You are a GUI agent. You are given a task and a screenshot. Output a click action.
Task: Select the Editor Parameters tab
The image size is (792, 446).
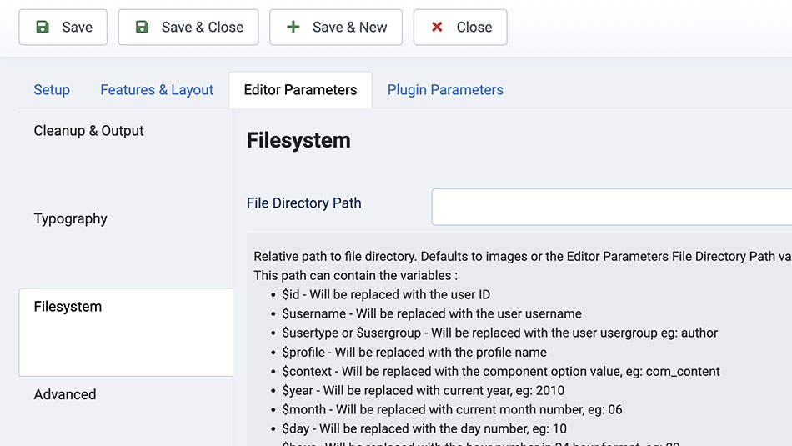(300, 90)
